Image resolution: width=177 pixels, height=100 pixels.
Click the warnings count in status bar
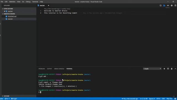[x=16, y=99]
